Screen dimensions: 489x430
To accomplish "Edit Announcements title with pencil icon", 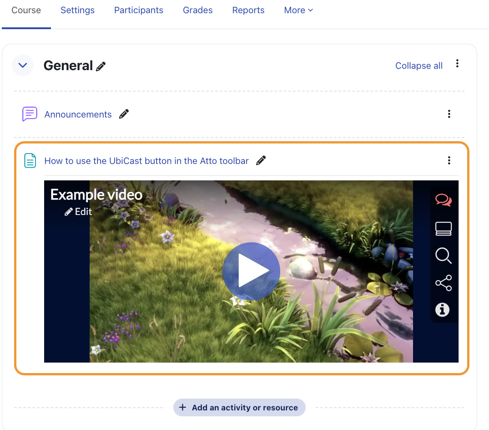I will tap(124, 114).
